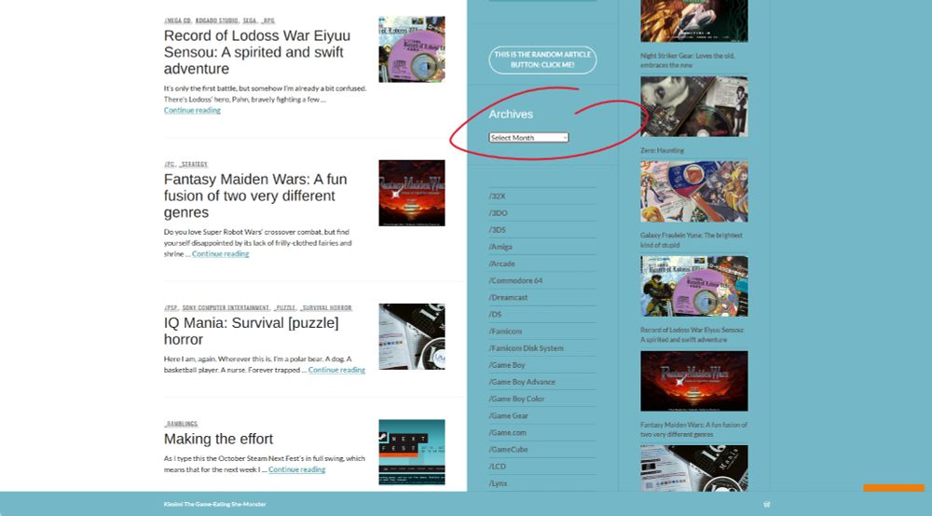Image resolution: width=932 pixels, height=516 pixels.
Task: Select the _Ramblings tag
Action: (182, 424)
